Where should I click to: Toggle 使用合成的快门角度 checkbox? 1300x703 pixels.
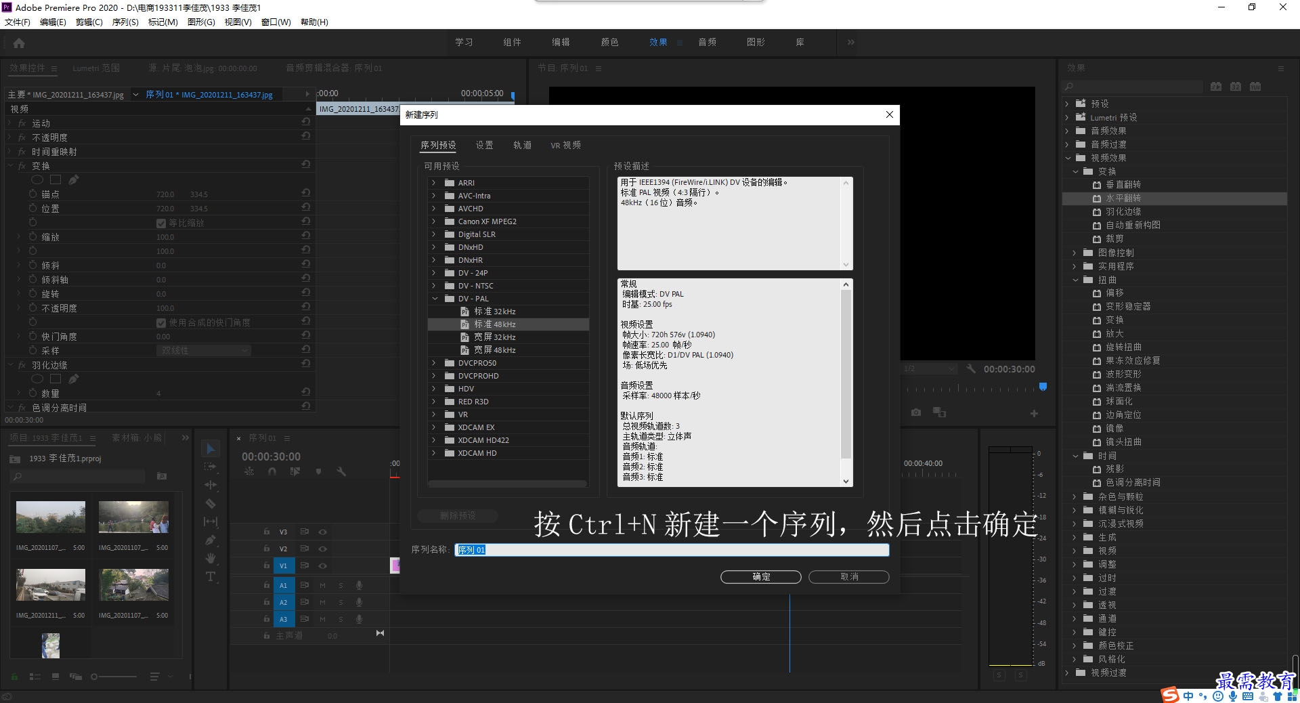[161, 322]
